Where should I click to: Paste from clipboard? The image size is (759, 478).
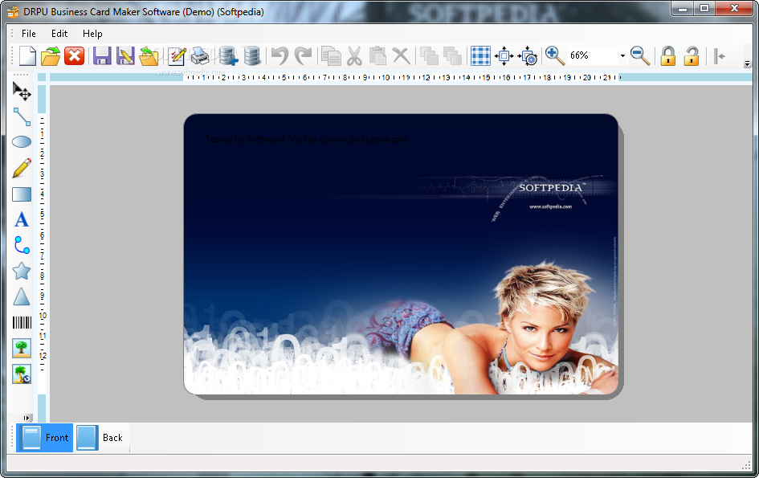point(377,55)
